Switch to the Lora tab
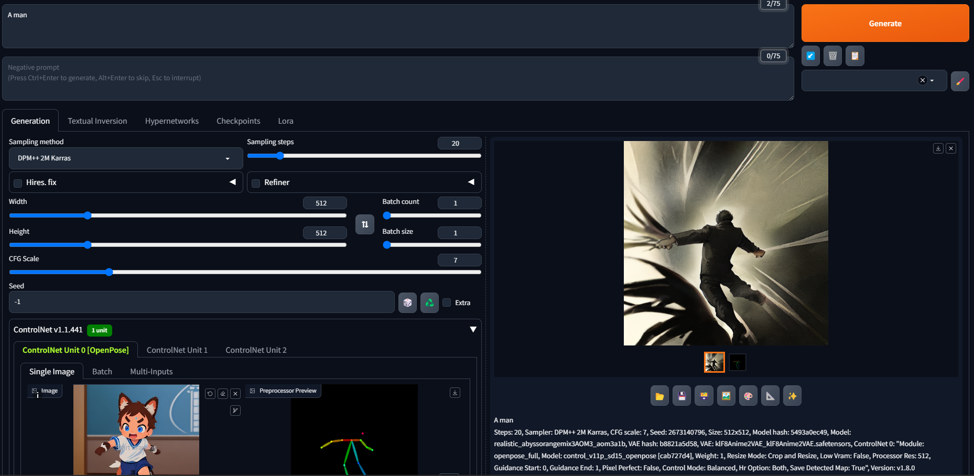Screen dimensions: 974x476 point(285,121)
